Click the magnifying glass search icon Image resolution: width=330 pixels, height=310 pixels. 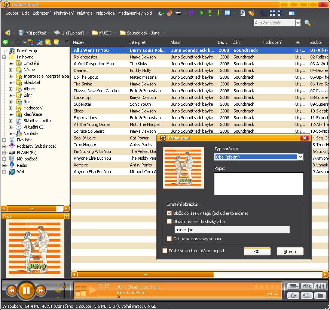coord(307,22)
